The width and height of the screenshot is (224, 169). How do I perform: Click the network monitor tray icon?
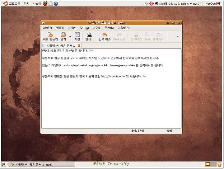click(x=156, y=4)
